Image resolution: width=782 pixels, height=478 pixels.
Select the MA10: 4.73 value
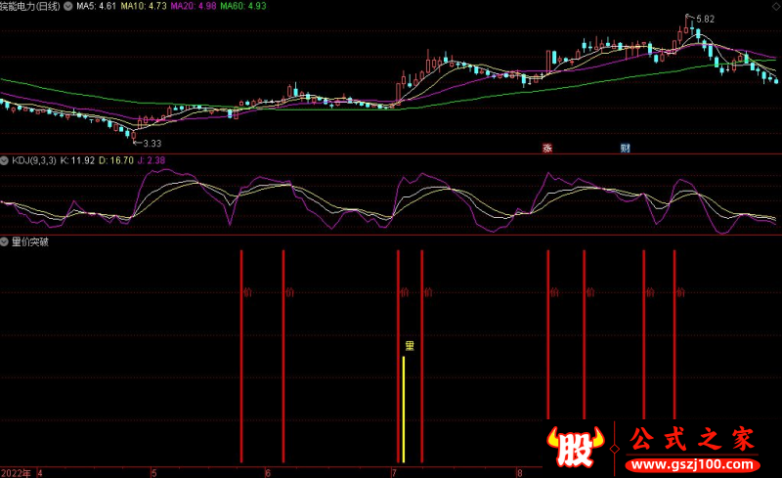[144, 7]
